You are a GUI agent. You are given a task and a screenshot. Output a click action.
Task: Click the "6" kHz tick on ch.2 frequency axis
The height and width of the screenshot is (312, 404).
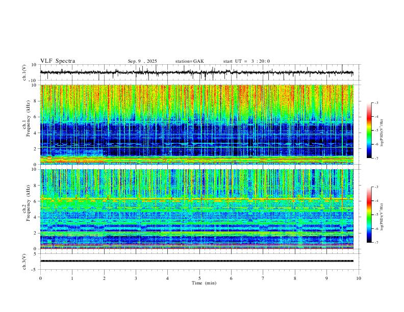point(36,201)
